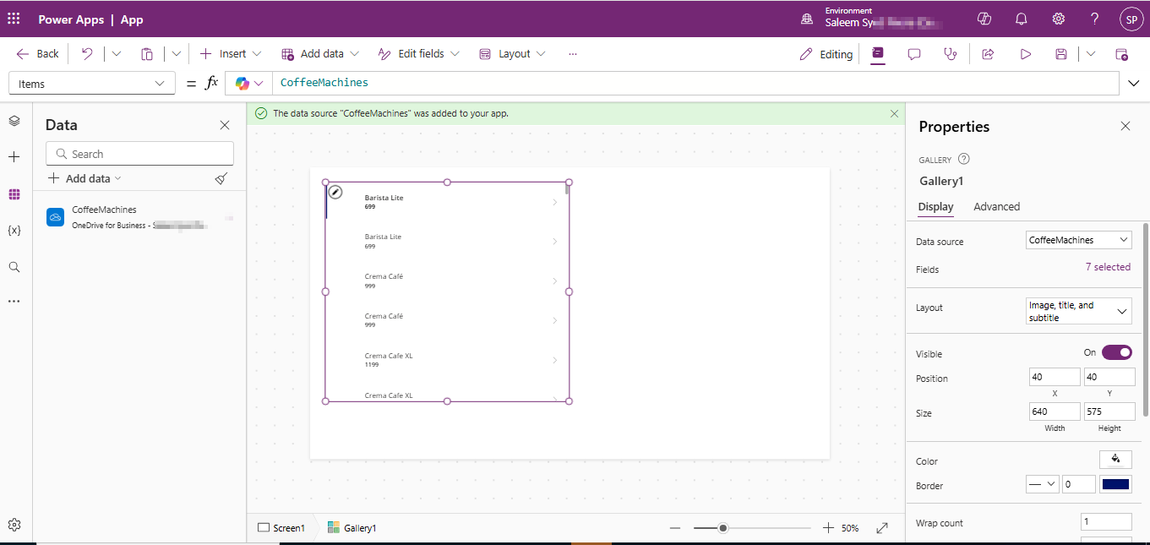Click the Search data input field
This screenshot has width=1150, height=545.
point(139,154)
